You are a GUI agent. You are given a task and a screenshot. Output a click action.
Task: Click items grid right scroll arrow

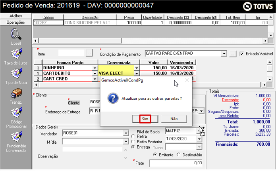tap(265, 41)
